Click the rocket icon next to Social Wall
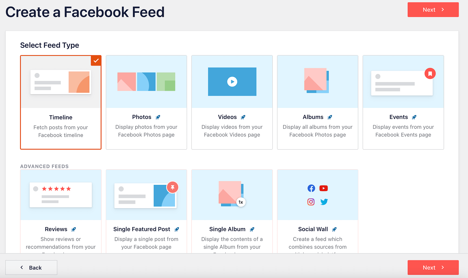Viewport: 468px width, 278px height. (x=334, y=229)
